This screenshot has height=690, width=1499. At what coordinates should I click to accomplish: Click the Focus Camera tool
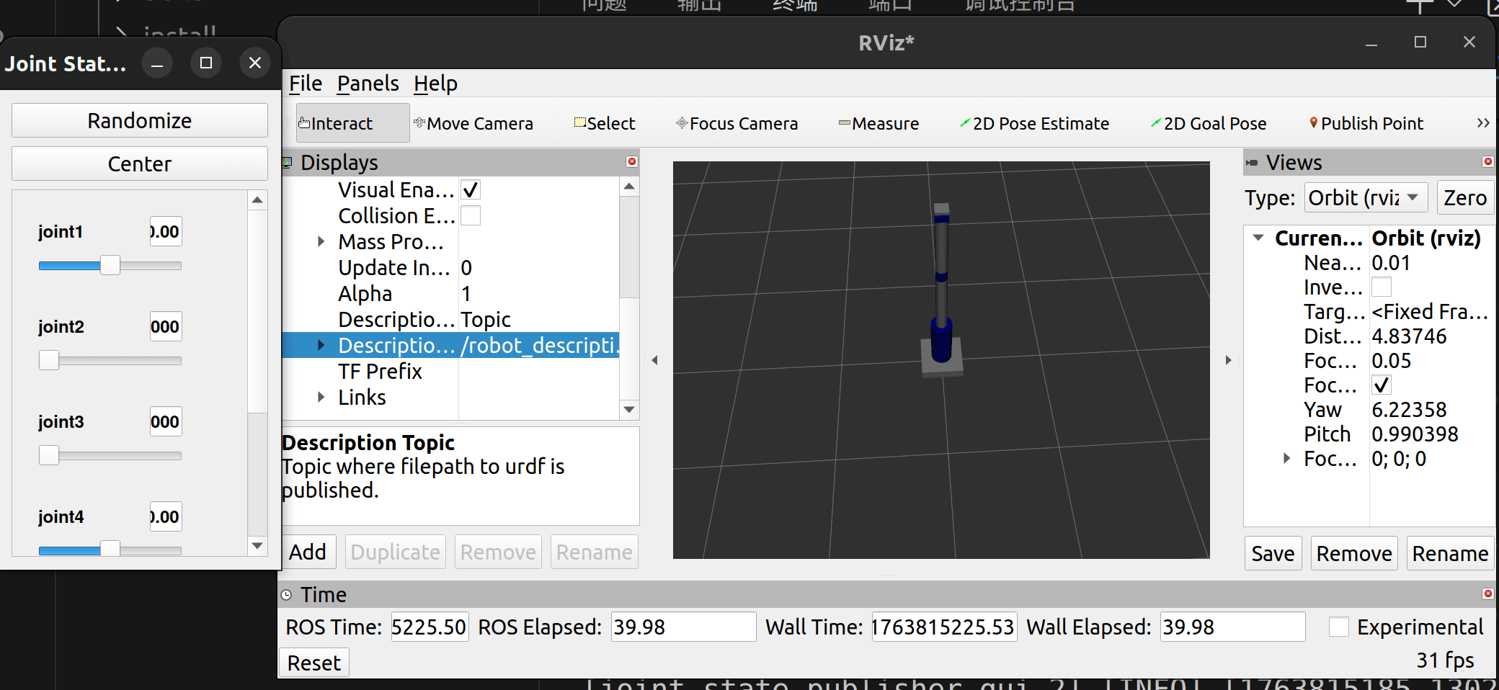[x=737, y=124]
